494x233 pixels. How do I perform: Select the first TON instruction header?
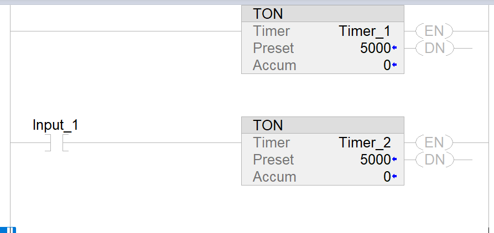[323, 14]
